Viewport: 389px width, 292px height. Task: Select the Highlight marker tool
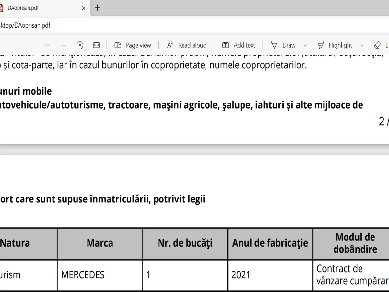[x=335, y=45]
